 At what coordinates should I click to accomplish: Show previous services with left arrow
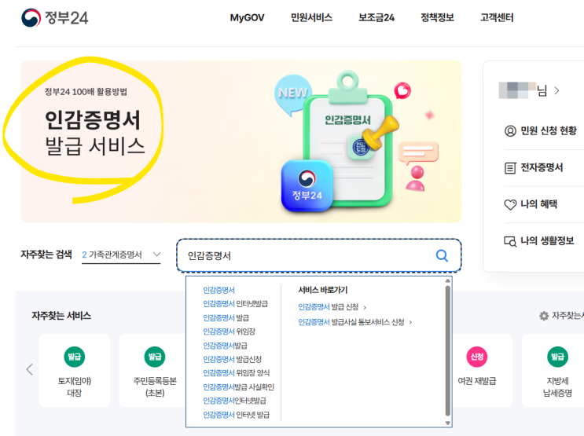30,369
